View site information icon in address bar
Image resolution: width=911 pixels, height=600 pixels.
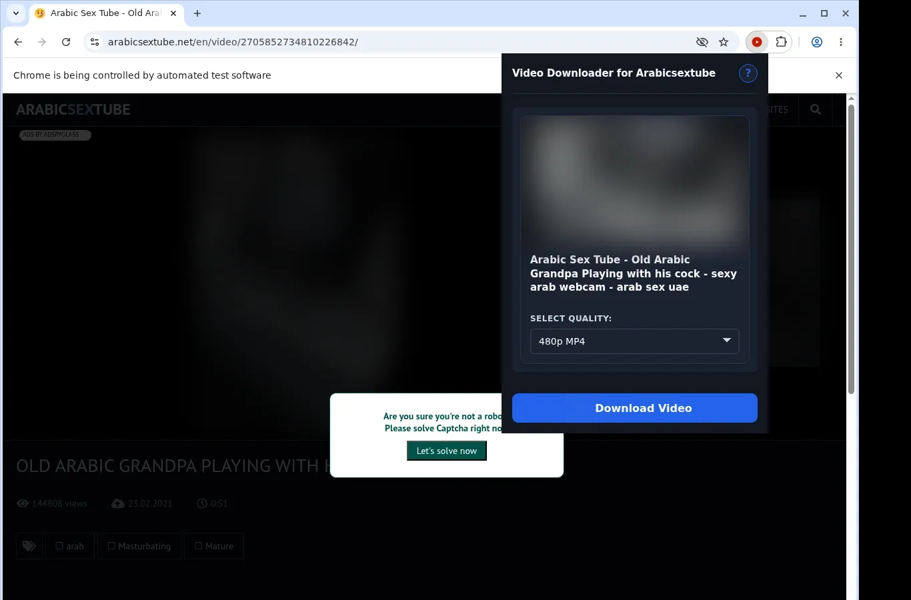pos(95,42)
